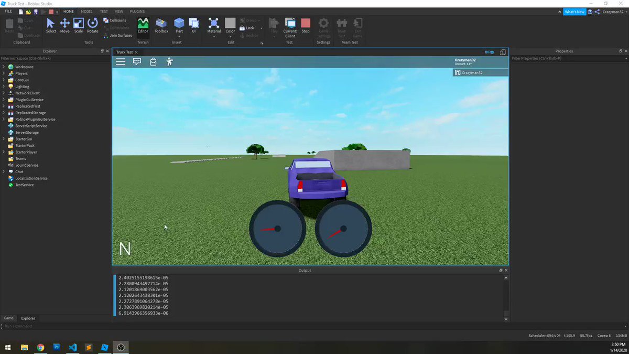Image resolution: width=629 pixels, height=354 pixels.
Task: Switch to the PLUGINS ribbon tab
Action: pyautogui.click(x=137, y=11)
